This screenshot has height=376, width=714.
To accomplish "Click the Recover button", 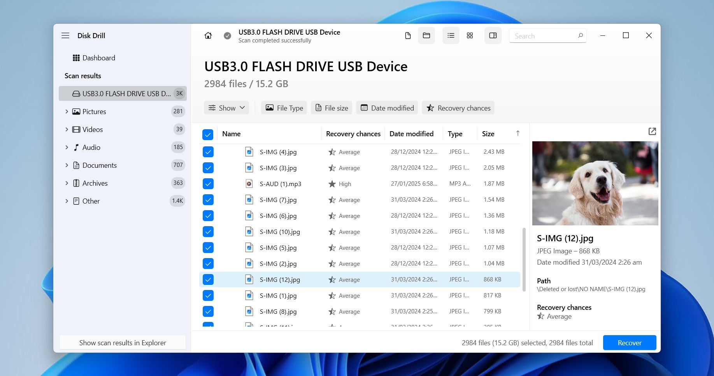I will [629, 343].
